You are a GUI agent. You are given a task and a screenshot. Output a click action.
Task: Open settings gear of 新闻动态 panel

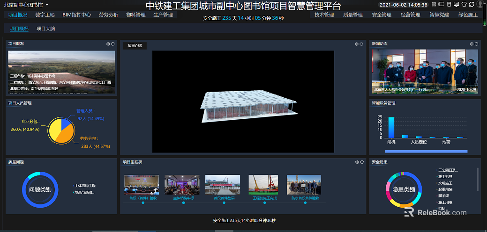tap(472, 44)
